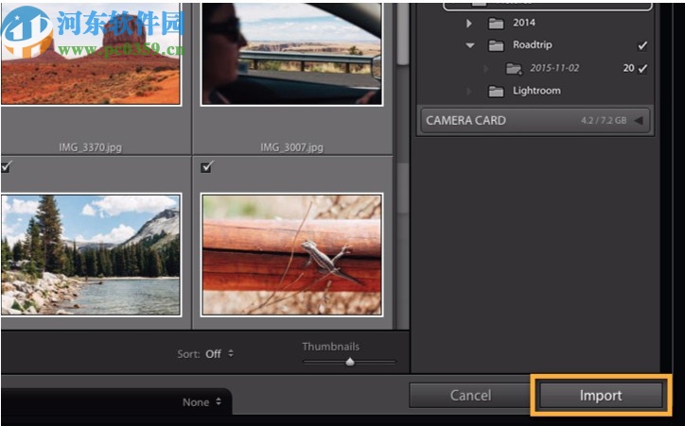The image size is (685, 426).
Task: Select the 2015-11-02 new folder icon
Action: [x=514, y=68]
